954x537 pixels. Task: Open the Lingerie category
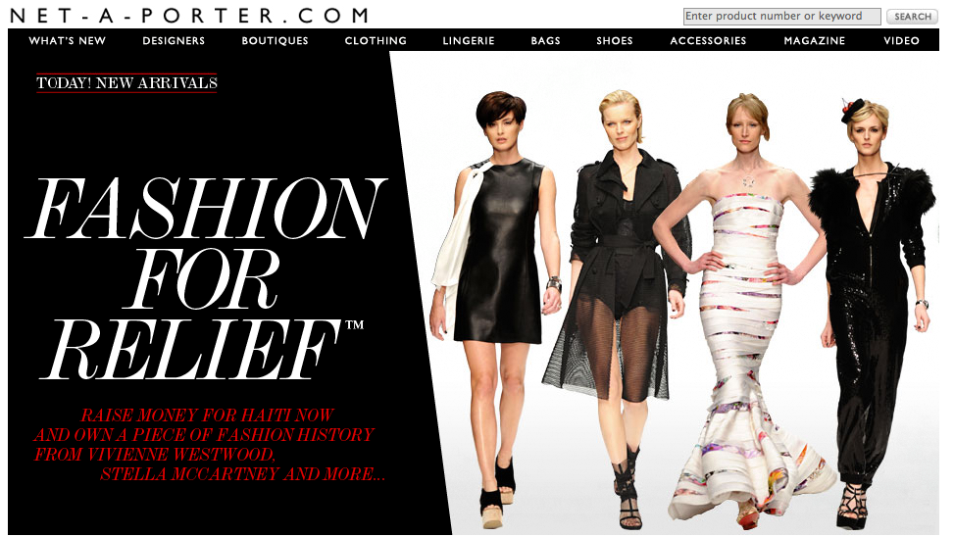click(x=469, y=41)
